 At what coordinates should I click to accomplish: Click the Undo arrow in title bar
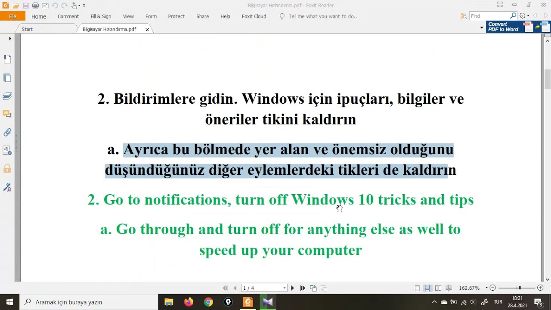pos(55,6)
